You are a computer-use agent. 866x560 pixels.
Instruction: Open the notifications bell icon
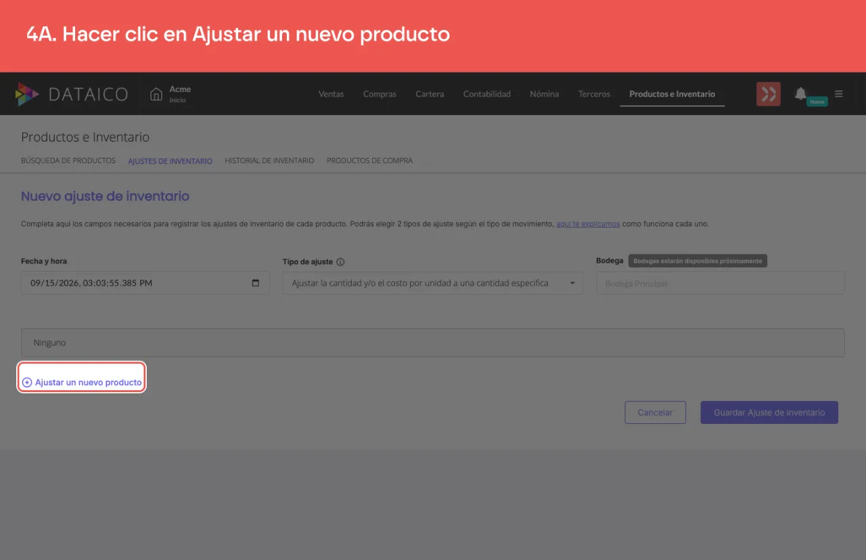tap(800, 93)
